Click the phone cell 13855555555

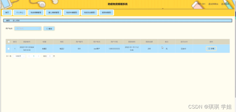(x=114, y=49)
